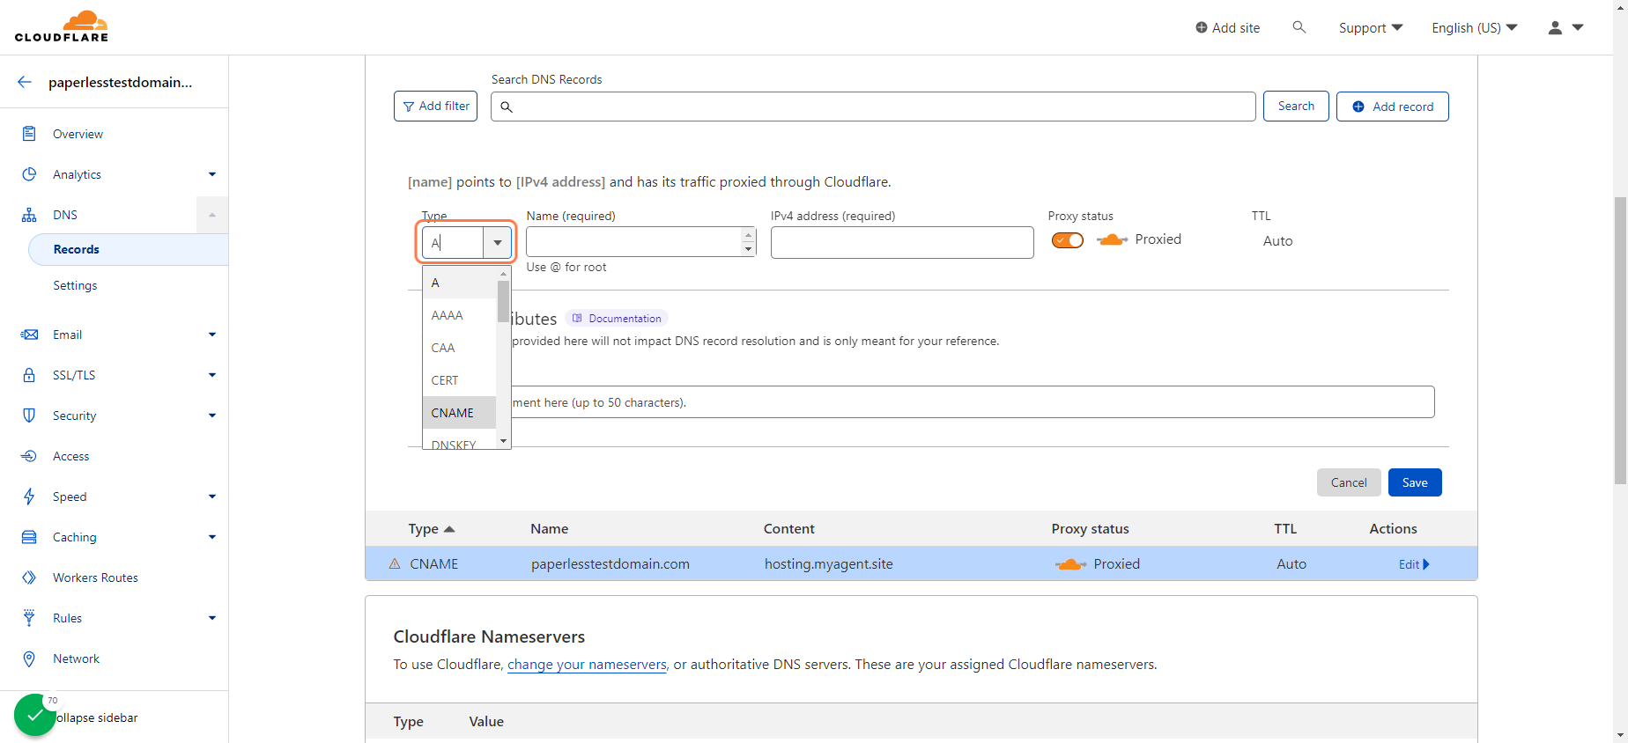Toggle the Proxied proxy status switch
Screen dimensions: 1628x743
pyautogui.click(x=1068, y=240)
